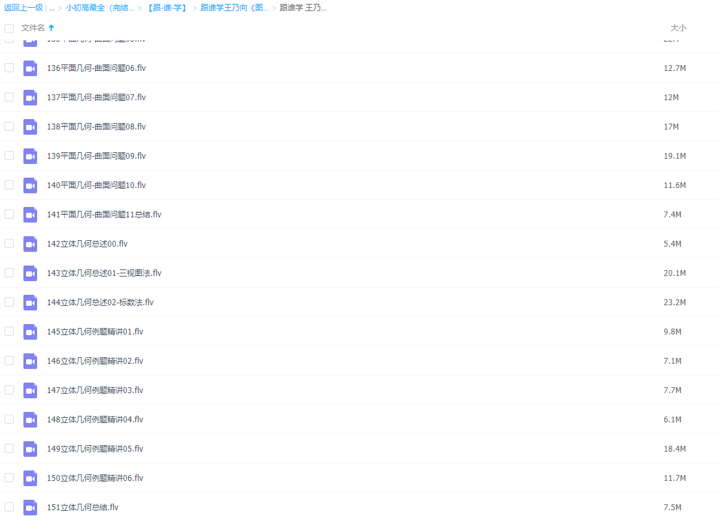The height and width of the screenshot is (518, 719).
Task: Select checkbox for 145立体几何例题精讲01.flv
Action: tap(9, 331)
